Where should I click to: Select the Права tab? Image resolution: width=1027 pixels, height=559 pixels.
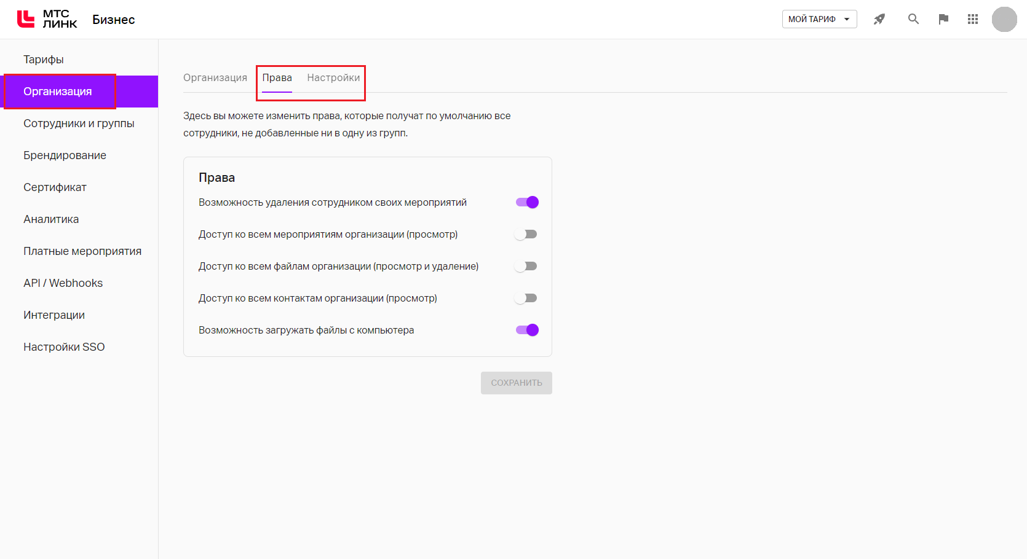tap(277, 77)
